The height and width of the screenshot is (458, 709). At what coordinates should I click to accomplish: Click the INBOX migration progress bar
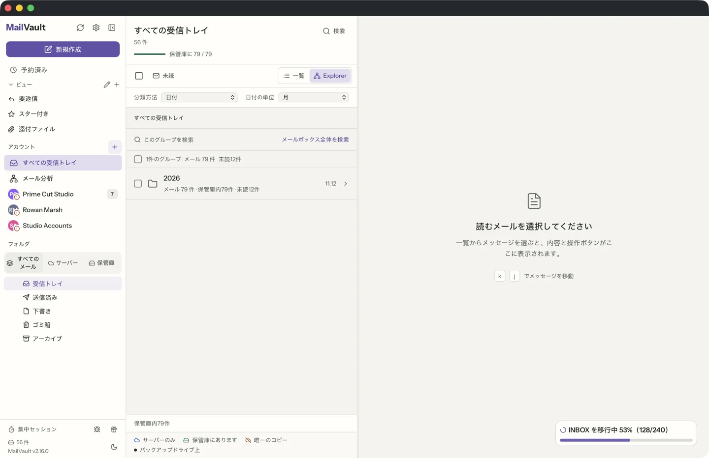[x=626, y=440]
